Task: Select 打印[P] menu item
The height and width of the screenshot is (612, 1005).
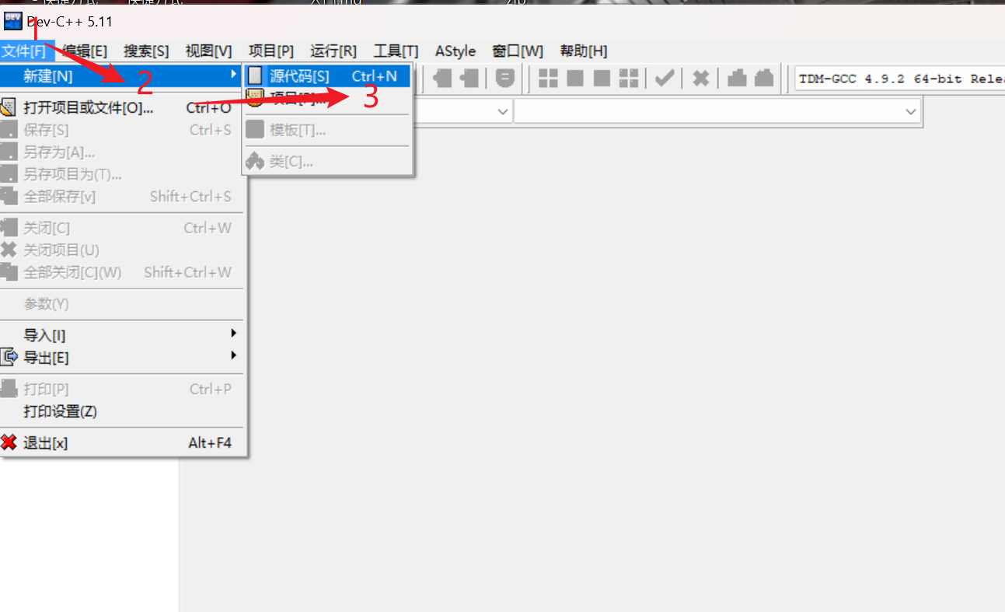Action: [x=121, y=389]
